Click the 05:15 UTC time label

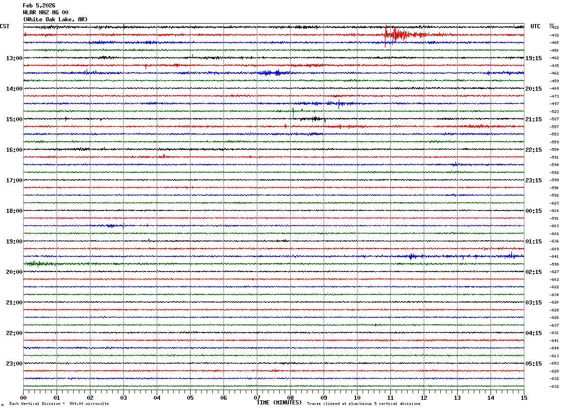pos(534,364)
